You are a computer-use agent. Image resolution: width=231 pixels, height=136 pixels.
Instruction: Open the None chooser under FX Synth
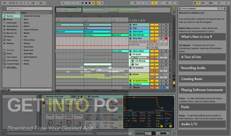tap(140, 57)
